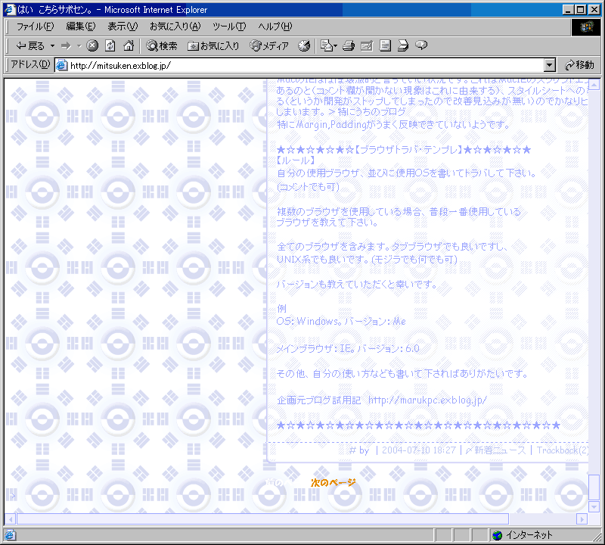
Task: Click the horizontal scrollbar left arrow
Action: coord(11,519)
